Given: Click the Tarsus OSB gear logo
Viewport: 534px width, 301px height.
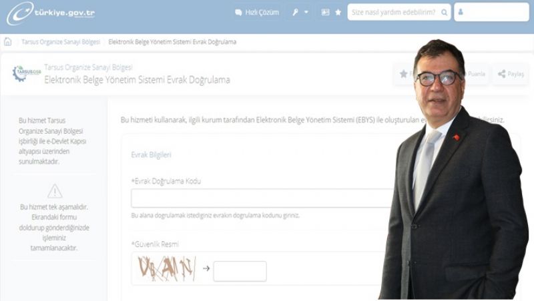Looking at the screenshot, I should click(x=26, y=73).
